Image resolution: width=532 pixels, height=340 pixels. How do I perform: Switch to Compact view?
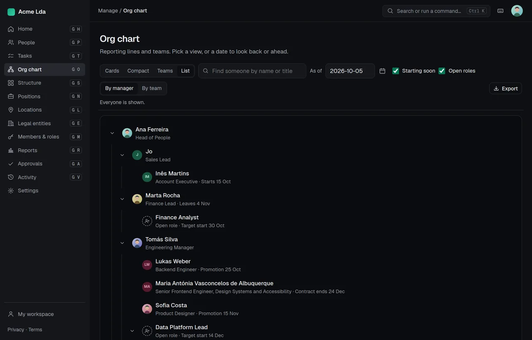[x=138, y=71]
